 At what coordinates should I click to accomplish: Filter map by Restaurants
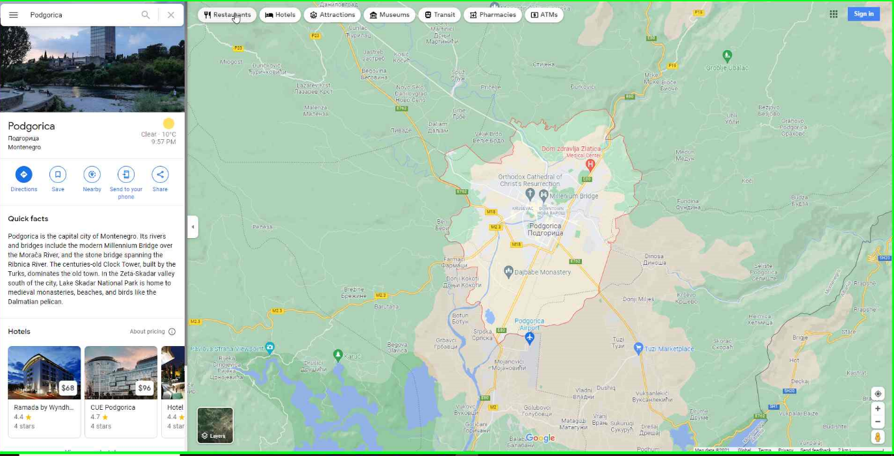227,15
